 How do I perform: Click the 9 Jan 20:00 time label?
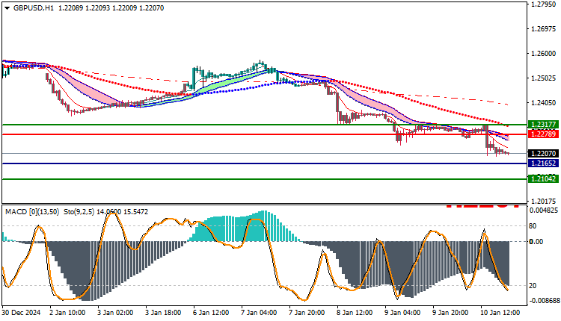click(x=450, y=313)
